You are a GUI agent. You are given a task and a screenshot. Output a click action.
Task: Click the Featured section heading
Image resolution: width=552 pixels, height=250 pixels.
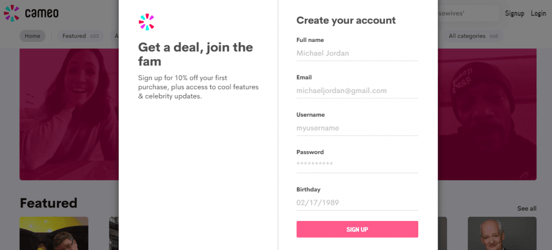tap(49, 203)
